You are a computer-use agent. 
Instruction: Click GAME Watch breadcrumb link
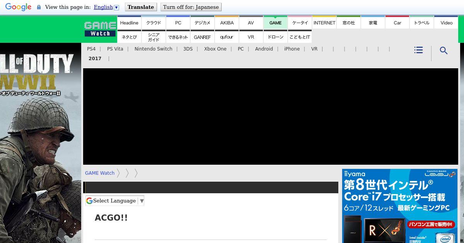[100, 173]
